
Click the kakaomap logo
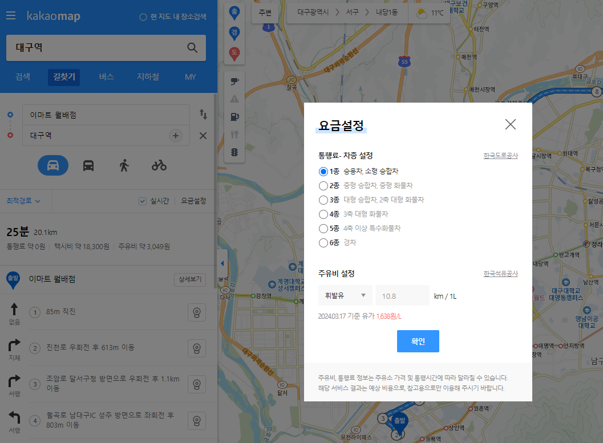54,16
